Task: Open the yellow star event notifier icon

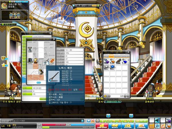Action: [x=5, y=65]
